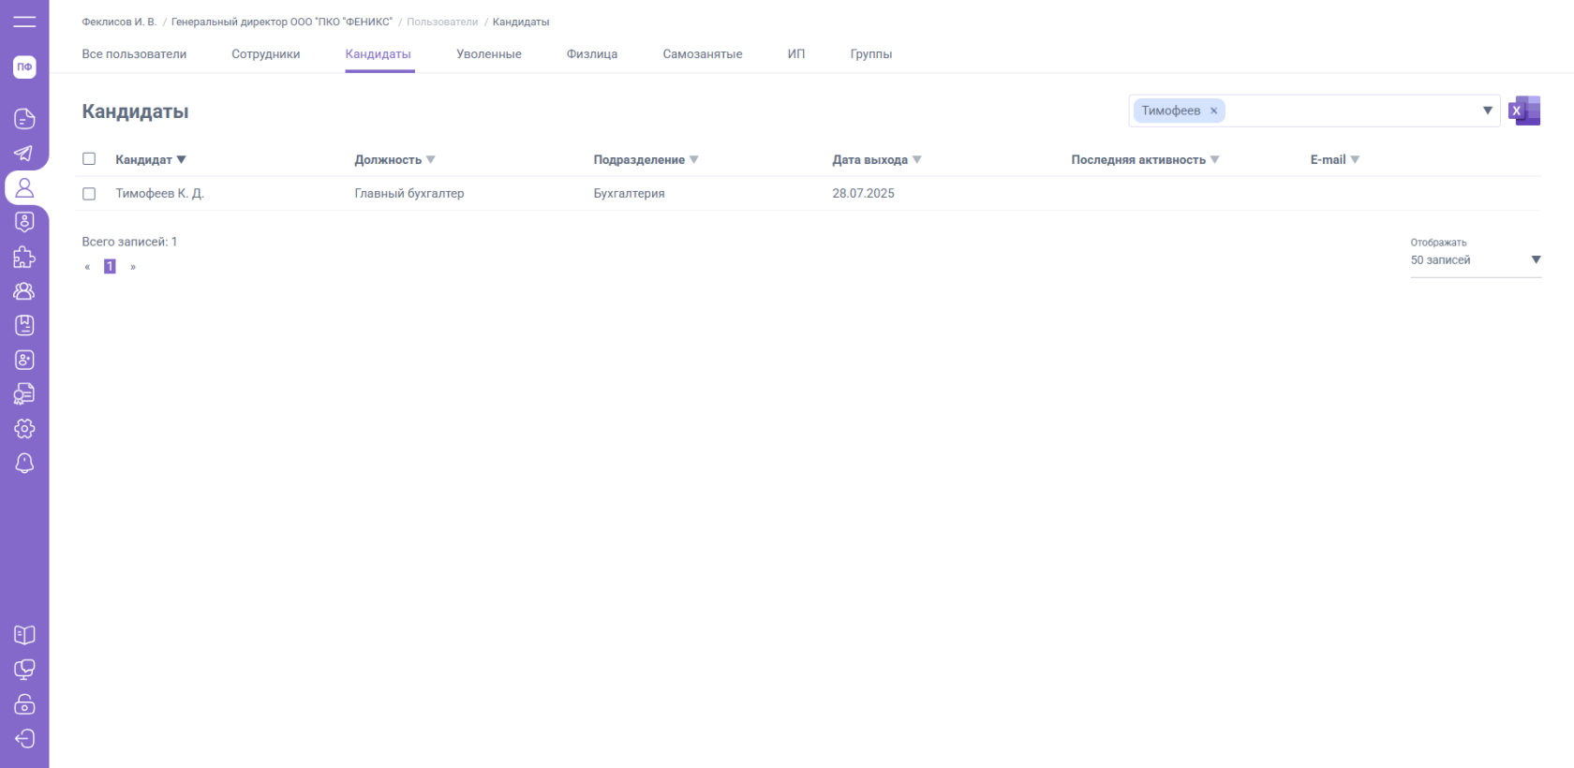Viewport: 1574px width, 768px height.
Task: Click the logout icon at sidebar bottom
Action: pyautogui.click(x=24, y=739)
